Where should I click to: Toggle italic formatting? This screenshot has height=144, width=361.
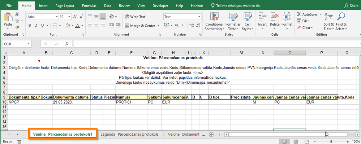coord(36,26)
